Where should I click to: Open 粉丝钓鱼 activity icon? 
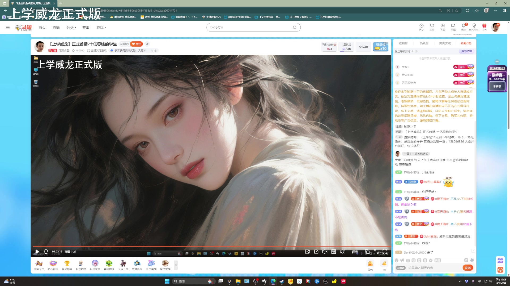81,263
